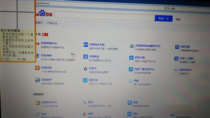
Task: Click the 百度技术学院 BIT icon
Action: 86,45
